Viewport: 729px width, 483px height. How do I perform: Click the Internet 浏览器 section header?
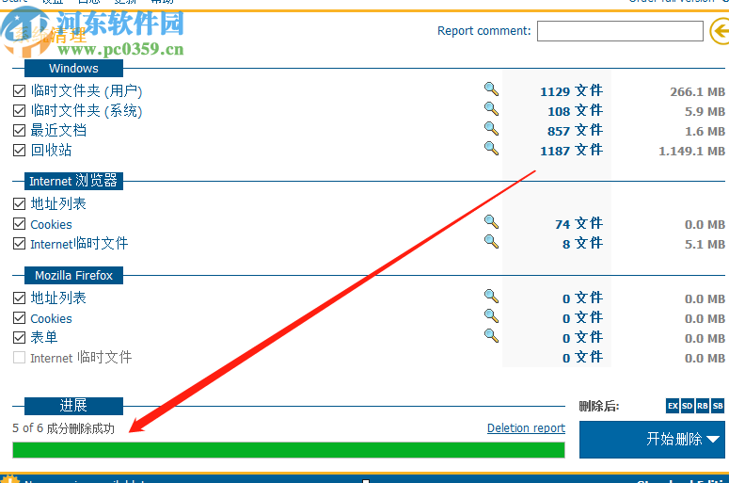(73, 181)
